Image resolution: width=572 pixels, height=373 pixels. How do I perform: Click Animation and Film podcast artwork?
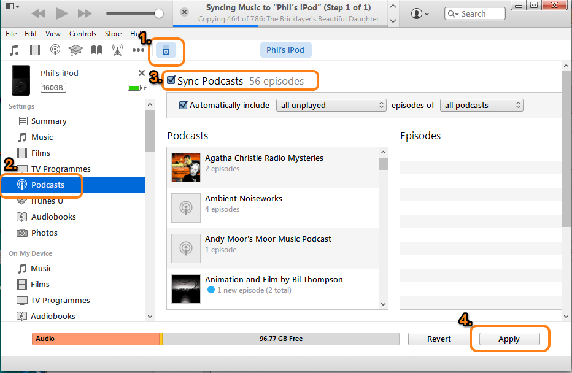pos(186,289)
